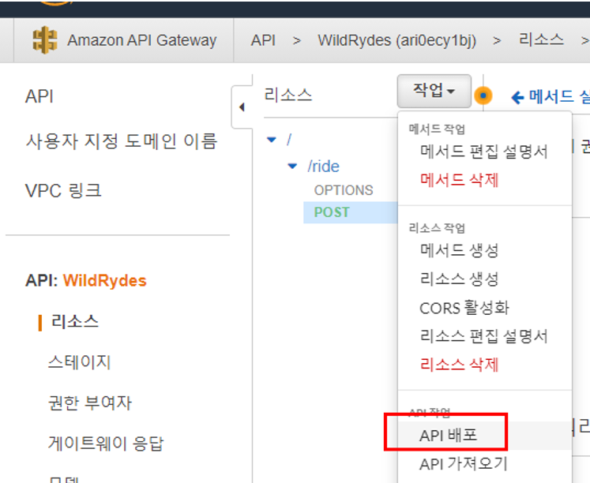Click the WildRydes API name in sidebar
The image size is (590, 483).
pos(104,281)
